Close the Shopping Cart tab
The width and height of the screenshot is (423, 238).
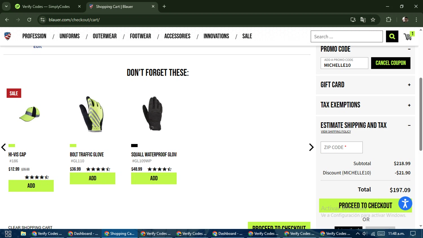(153, 6)
